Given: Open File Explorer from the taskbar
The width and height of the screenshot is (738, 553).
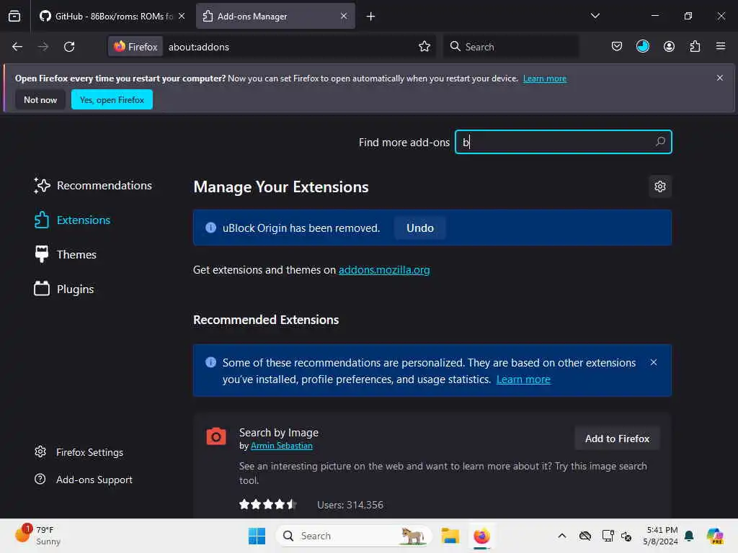Looking at the screenshot, I should click(x=450, y=536).
